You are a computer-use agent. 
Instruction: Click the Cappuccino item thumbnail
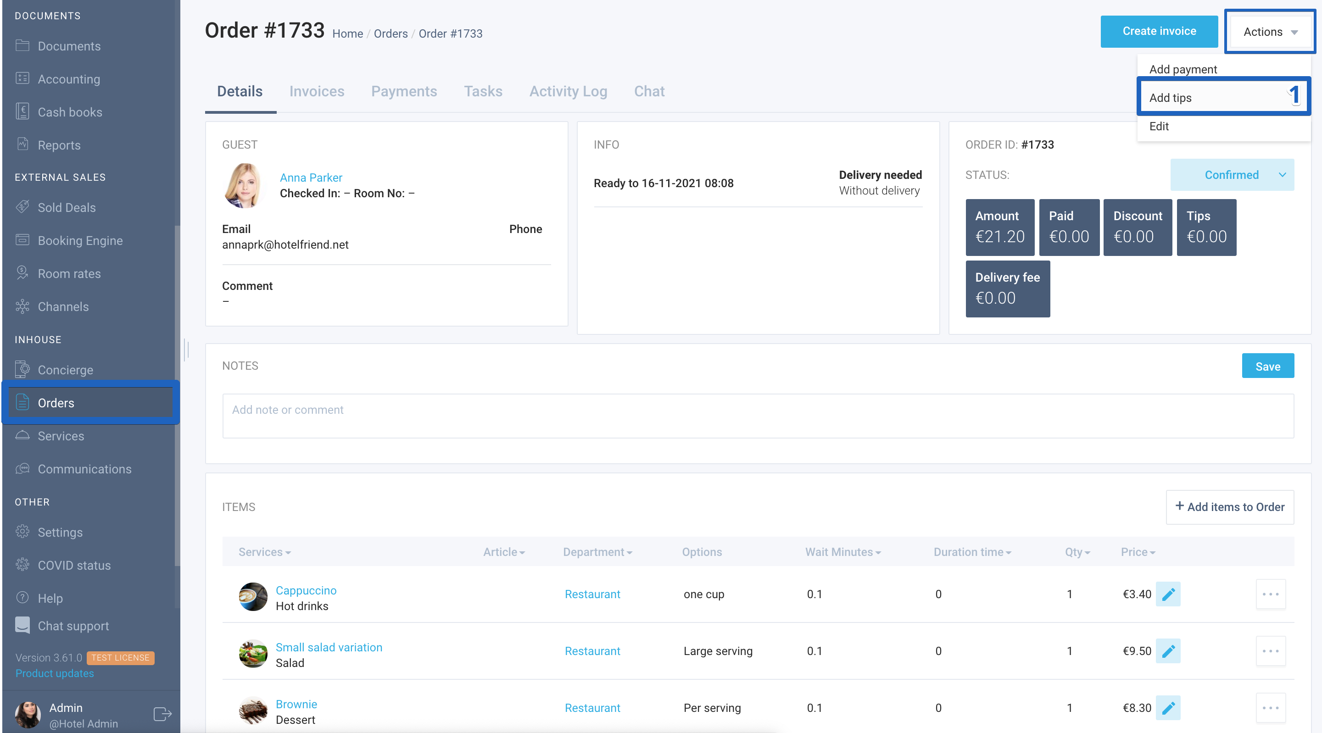tap(253, 596)
